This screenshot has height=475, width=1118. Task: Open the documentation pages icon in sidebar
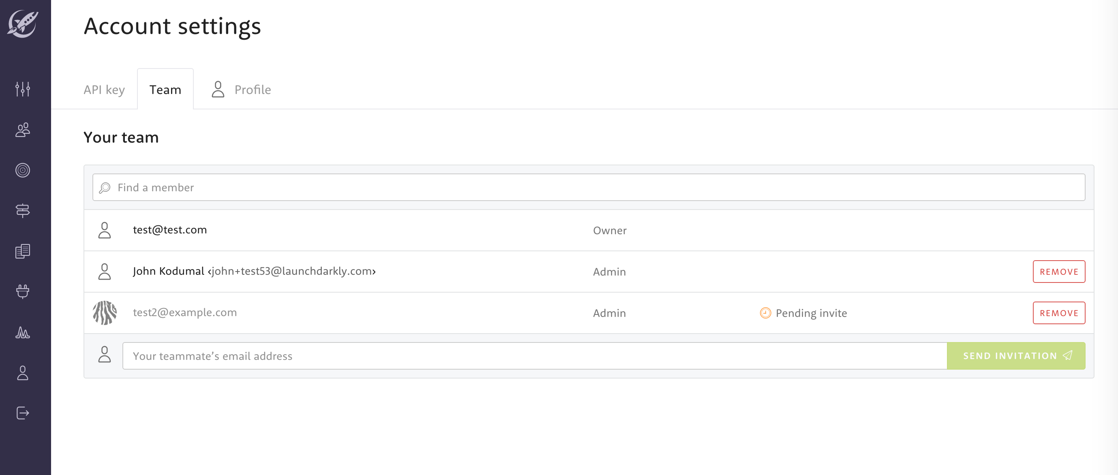(23, 251)
